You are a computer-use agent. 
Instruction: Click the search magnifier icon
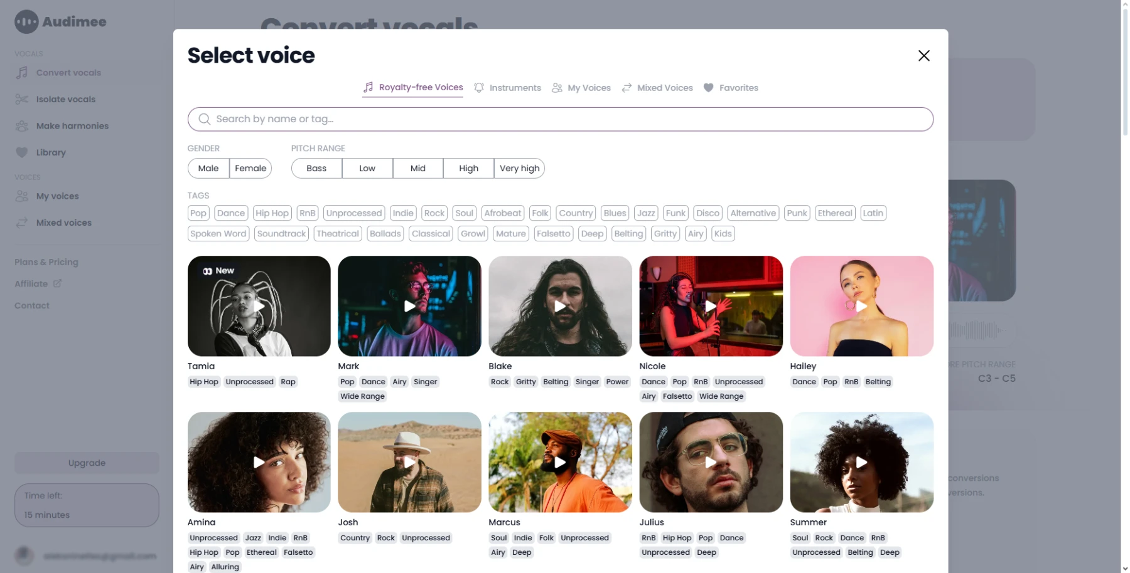point(204,119)
